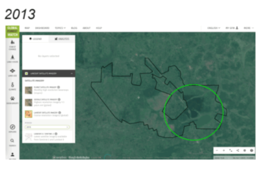
Task: Click the Planet Satellite Imagery title
Action: point(45,87)
